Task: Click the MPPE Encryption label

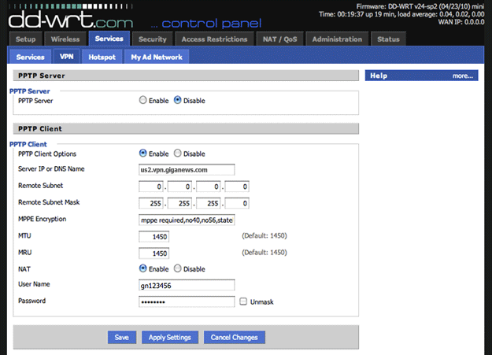Action: point(42,219)
